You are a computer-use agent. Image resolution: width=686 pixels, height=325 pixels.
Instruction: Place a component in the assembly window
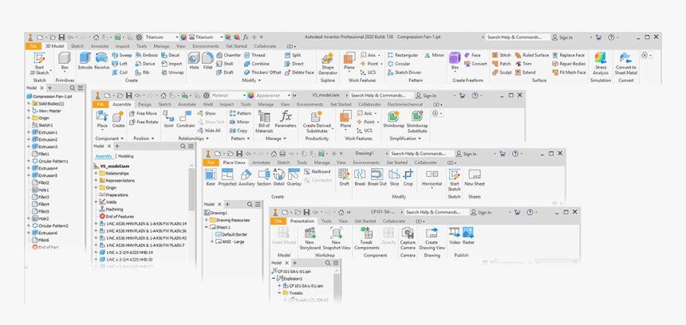click(x=102, y=119)
